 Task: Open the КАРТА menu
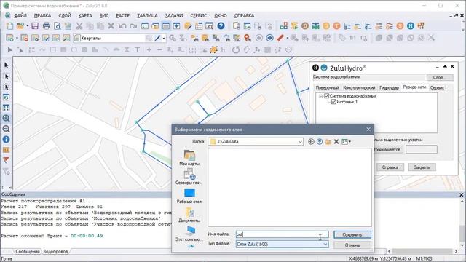tap(85, 15)
